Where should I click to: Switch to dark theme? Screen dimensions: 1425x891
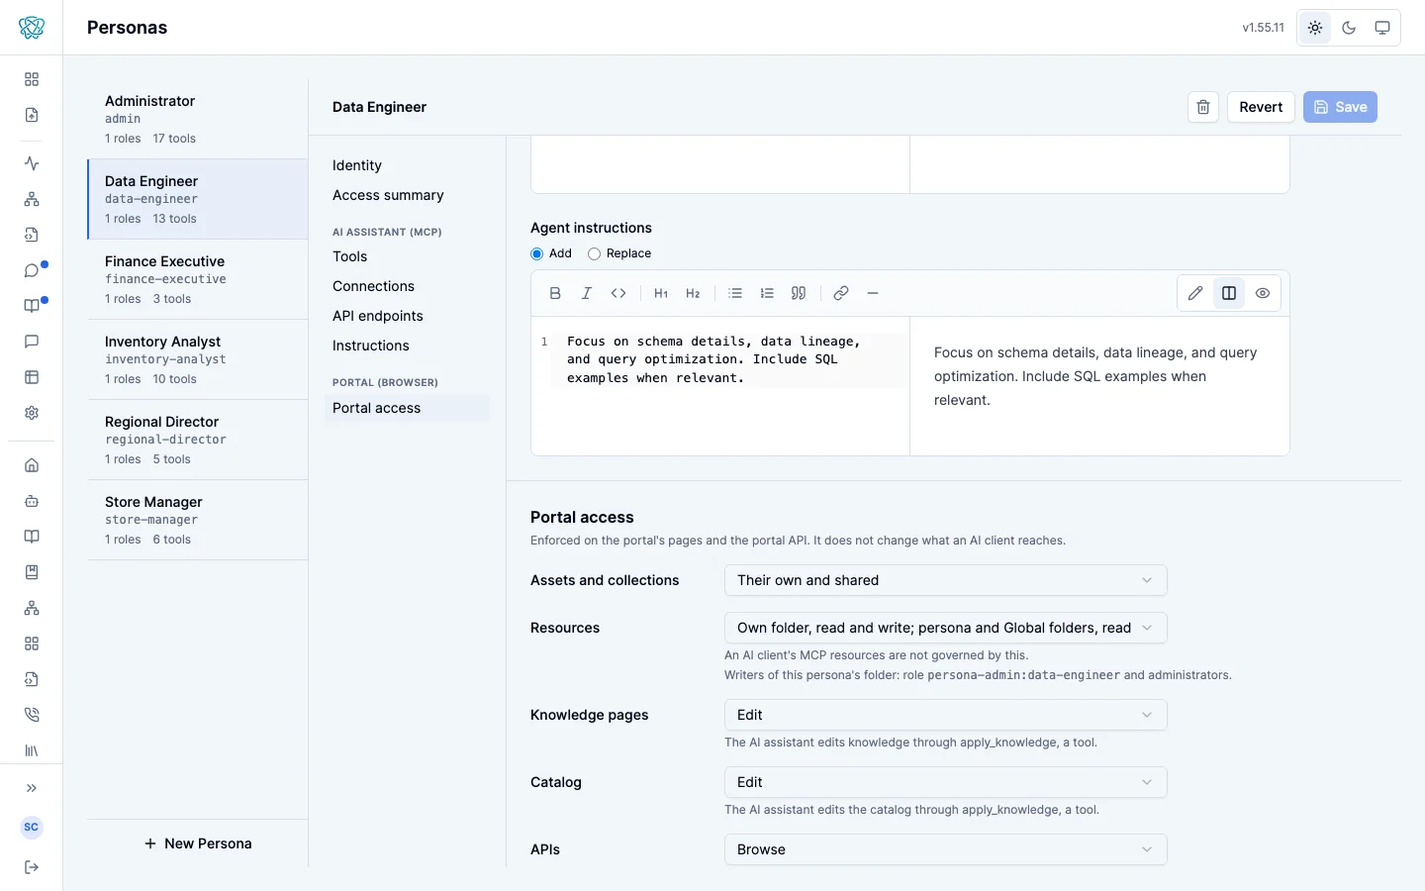[1349, 28]
